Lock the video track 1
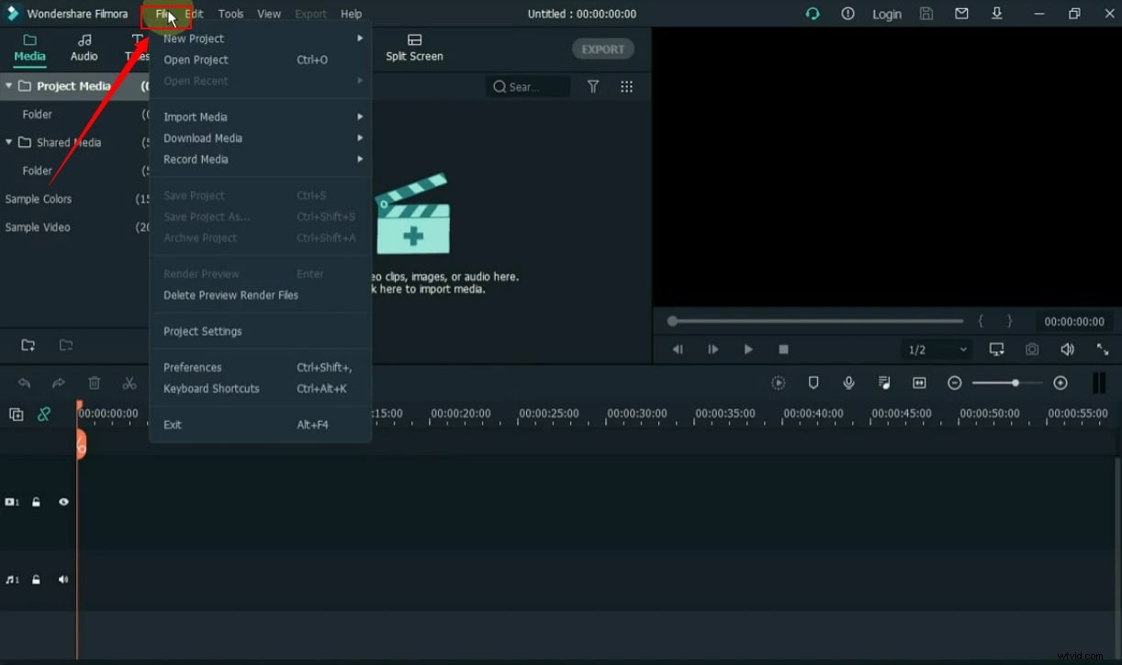Image resolution: width=1122 pixels, height=665 pixels. [x=36, y=502]
